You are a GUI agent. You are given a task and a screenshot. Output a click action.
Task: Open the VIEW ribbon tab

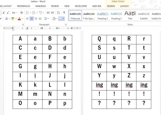tap(67, 6)
